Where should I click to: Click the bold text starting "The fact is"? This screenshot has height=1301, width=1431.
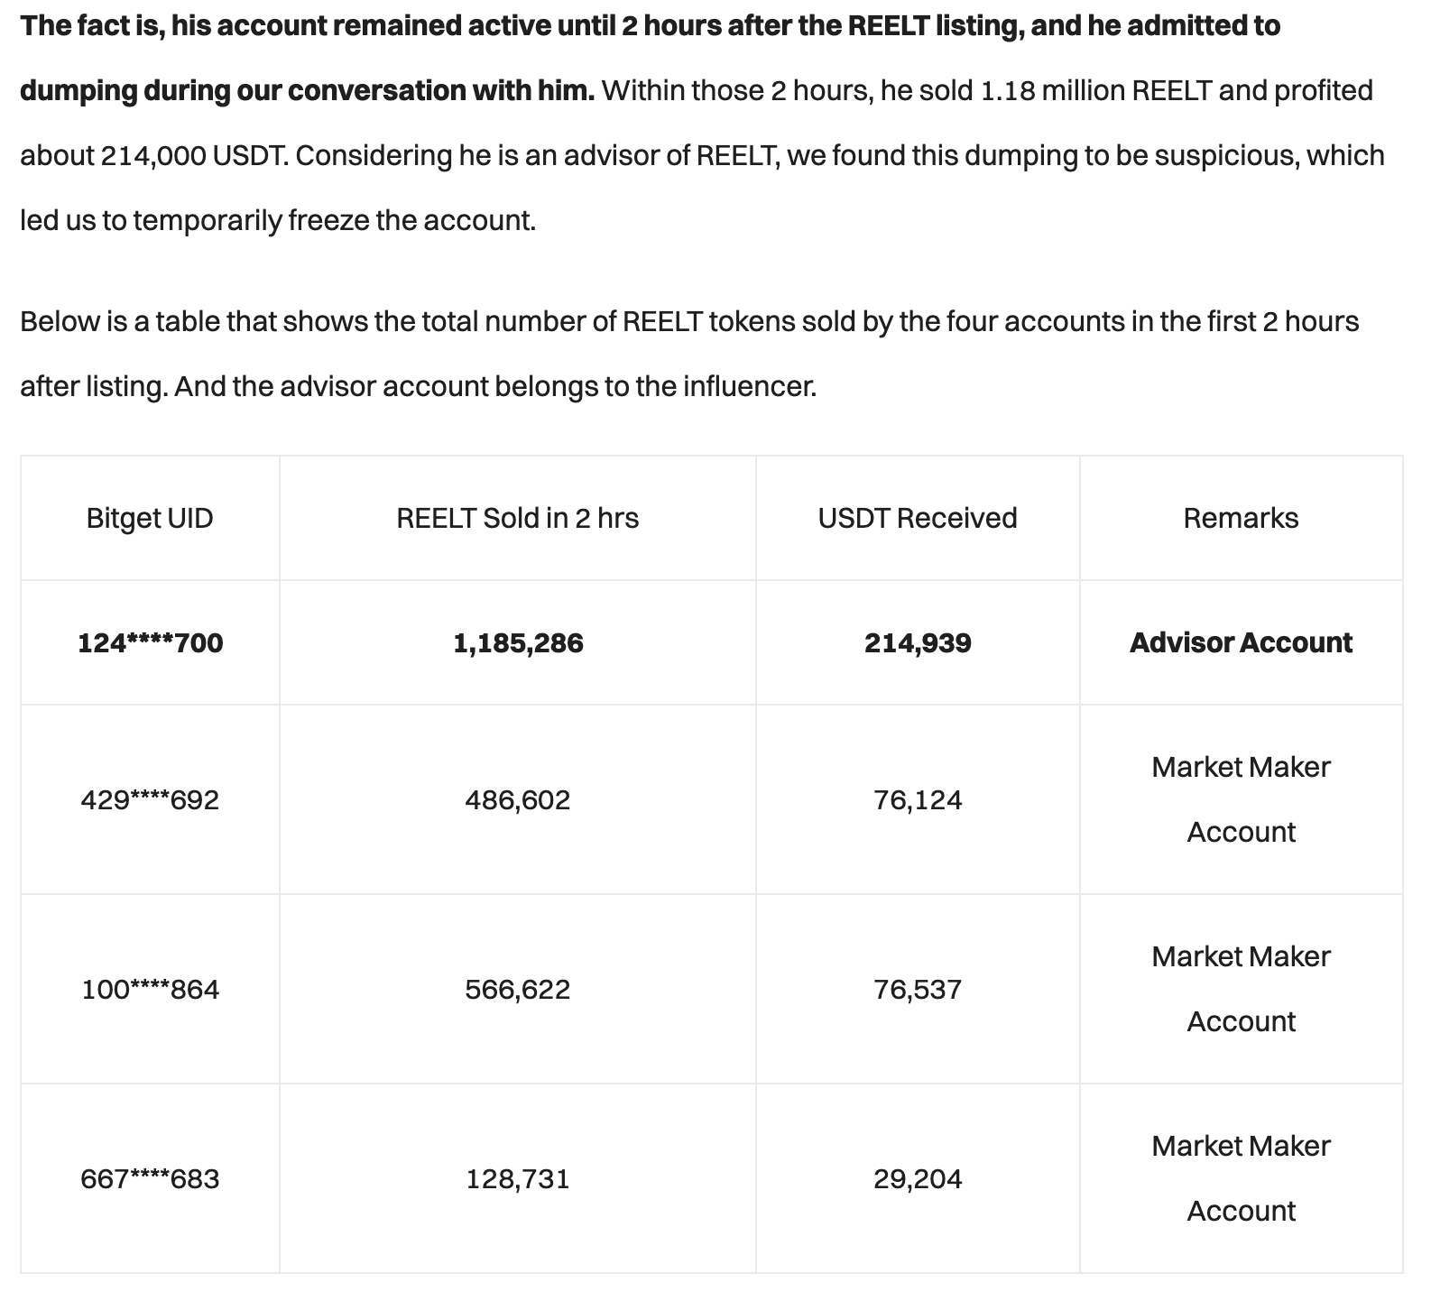coord(650,26)
